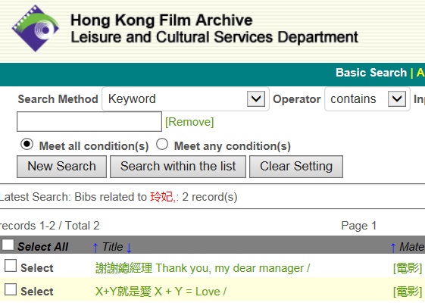Image resolution: width=425 pixels, height=306 pixels.
Task: Open the X + Y = Love record
Action: point(161,292)
